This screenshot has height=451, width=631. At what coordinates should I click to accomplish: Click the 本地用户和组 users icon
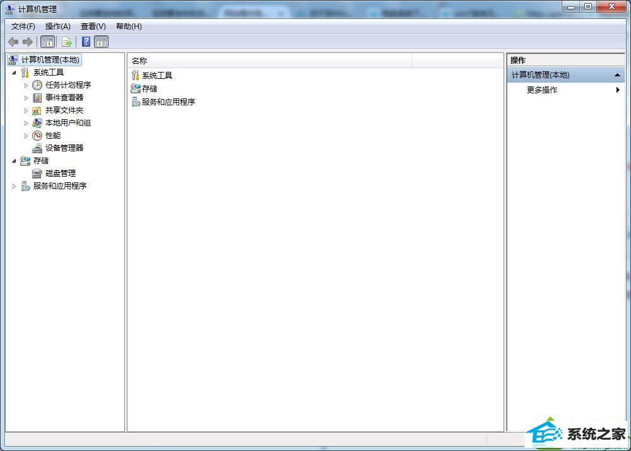click(x=37, y=123)
